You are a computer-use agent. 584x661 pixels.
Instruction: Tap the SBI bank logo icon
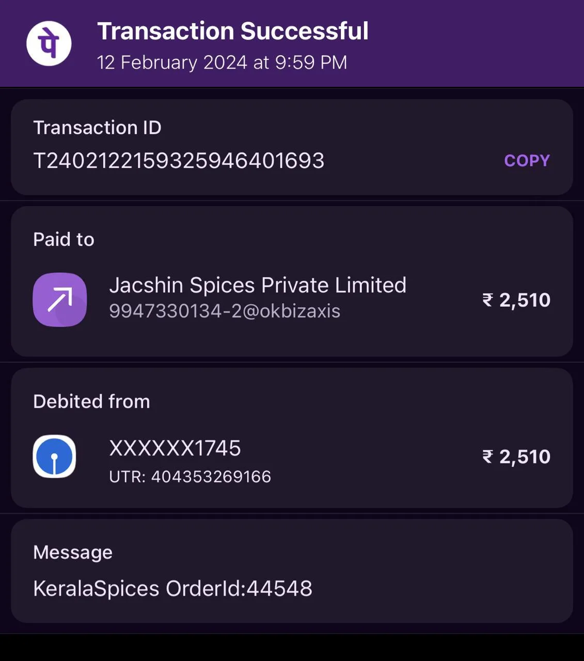point(54,457)
